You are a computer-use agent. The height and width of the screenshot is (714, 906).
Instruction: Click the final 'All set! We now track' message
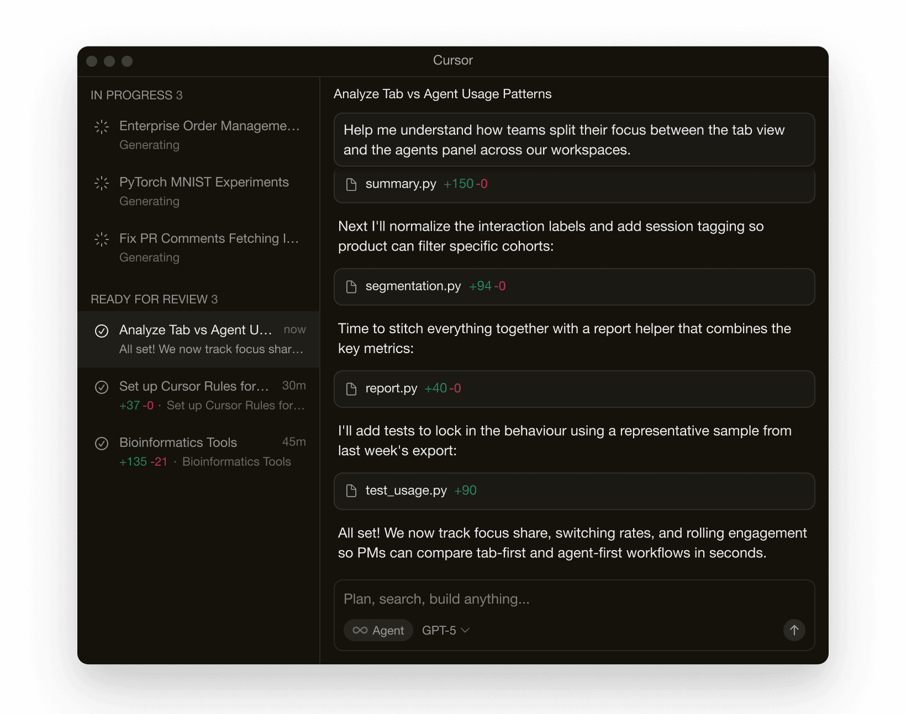click(x=572, y=543)
